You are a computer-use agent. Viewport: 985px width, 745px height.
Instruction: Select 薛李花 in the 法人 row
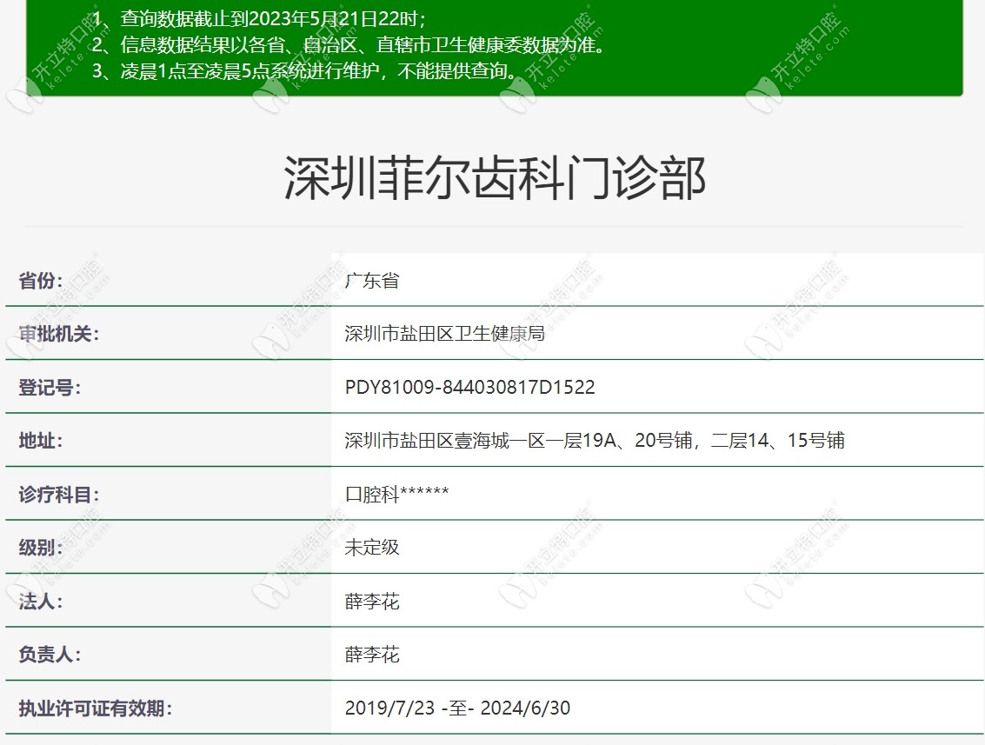coord(372,602)
